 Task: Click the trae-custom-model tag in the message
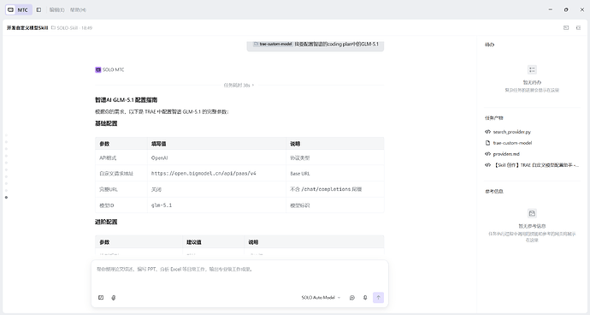273,45
